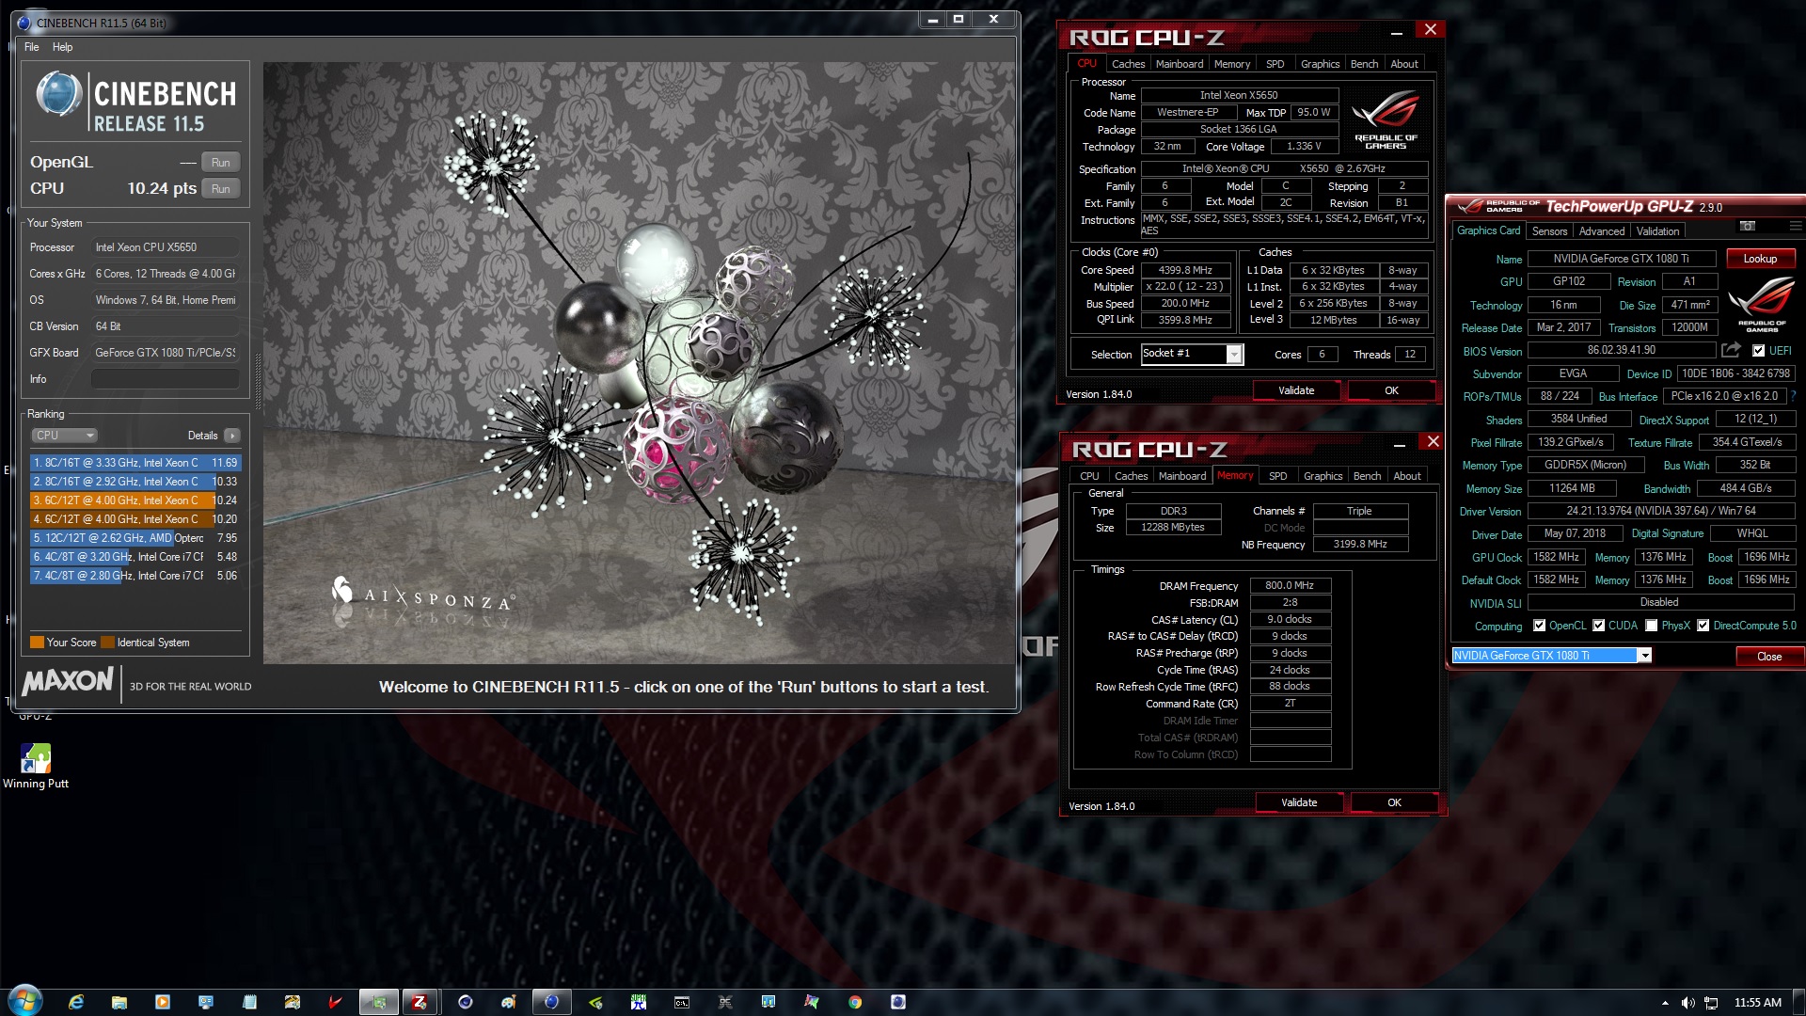Click the rendered spheres image in Cinebench
The height and width of the screenshot is (1016, 1806).
pyautogui.click(x=639, y=363)
